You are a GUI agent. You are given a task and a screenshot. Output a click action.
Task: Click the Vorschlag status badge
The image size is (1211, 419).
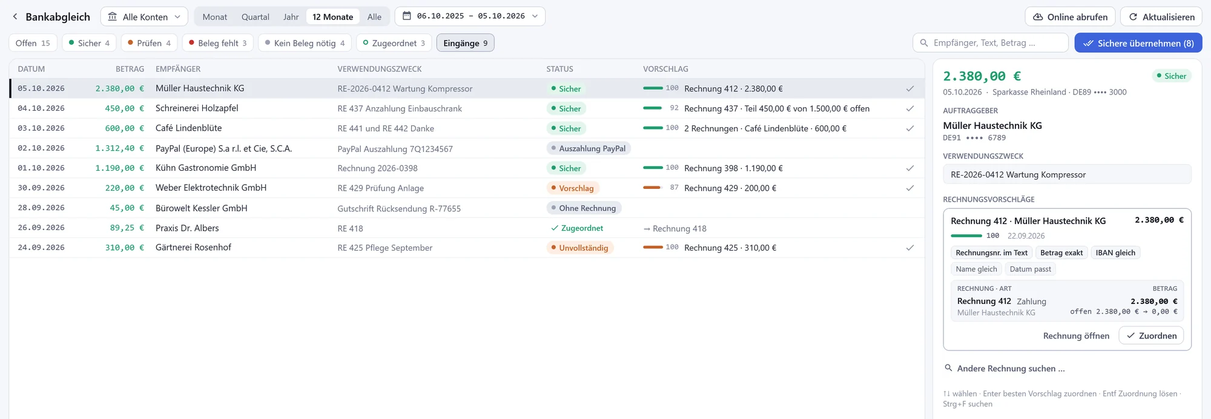coord(573,188)
